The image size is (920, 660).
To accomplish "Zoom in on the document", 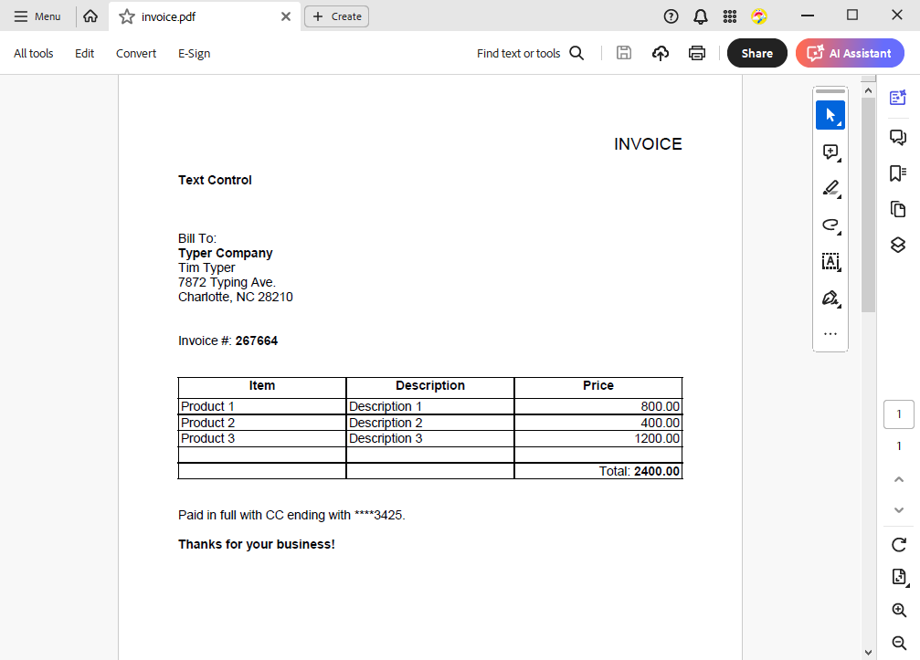I will [899, 610].
